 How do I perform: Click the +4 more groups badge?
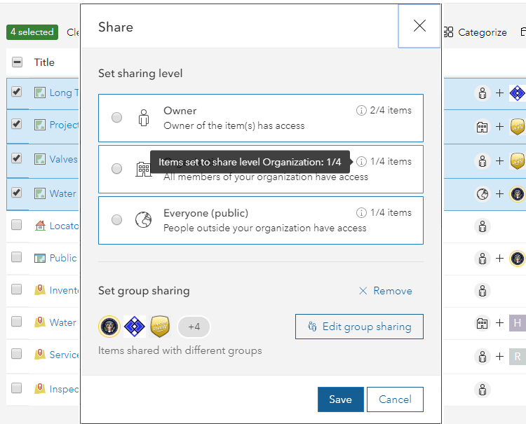click(194, 327)
